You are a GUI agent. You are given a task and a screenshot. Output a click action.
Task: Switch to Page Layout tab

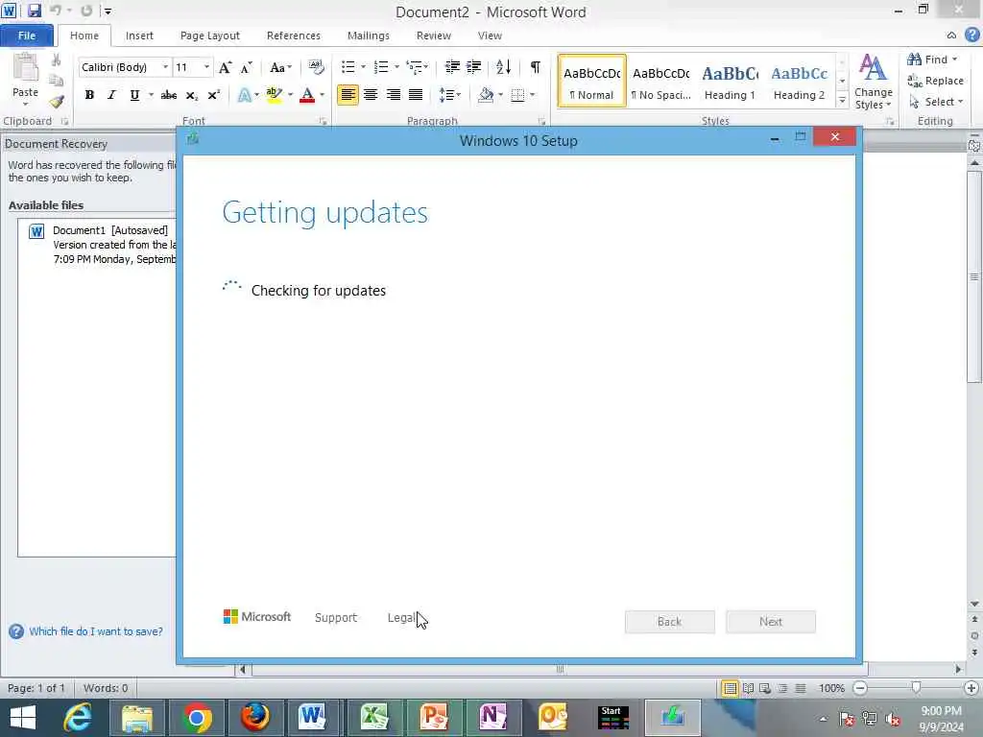[210, 36]
